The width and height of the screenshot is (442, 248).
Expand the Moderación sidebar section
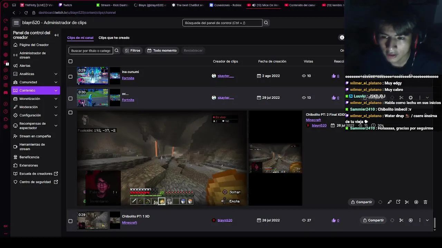(56, 107)
